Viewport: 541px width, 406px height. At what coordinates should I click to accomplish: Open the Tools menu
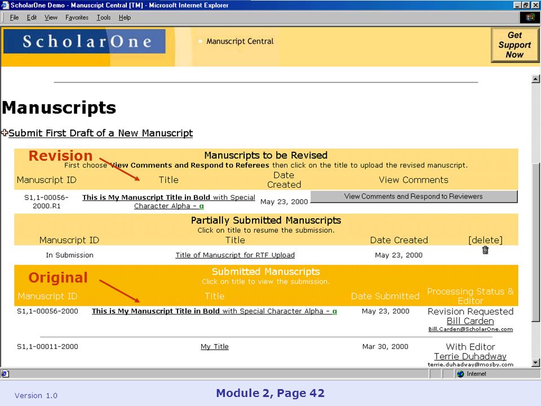(x=104, y=17)
